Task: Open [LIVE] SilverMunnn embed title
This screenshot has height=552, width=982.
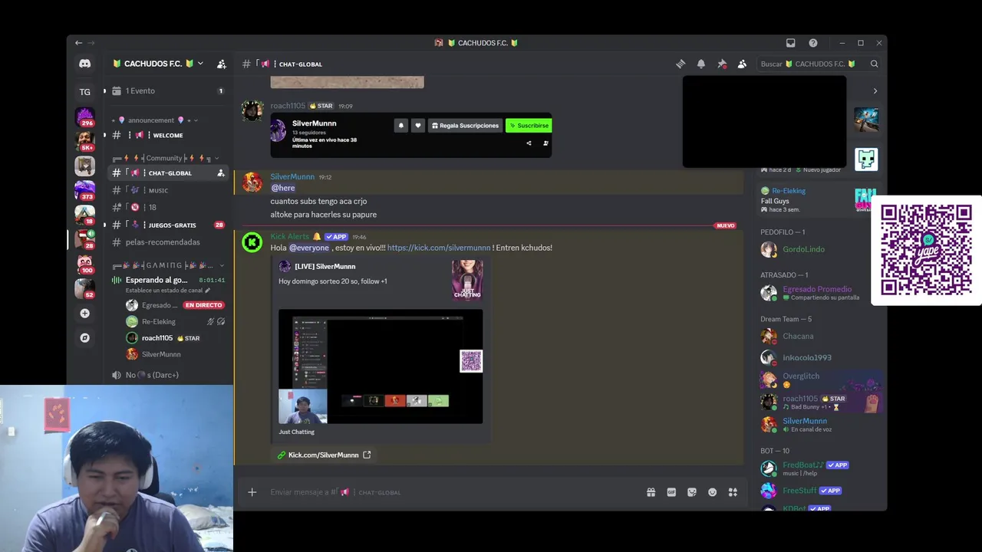Action: coord(325,266)
